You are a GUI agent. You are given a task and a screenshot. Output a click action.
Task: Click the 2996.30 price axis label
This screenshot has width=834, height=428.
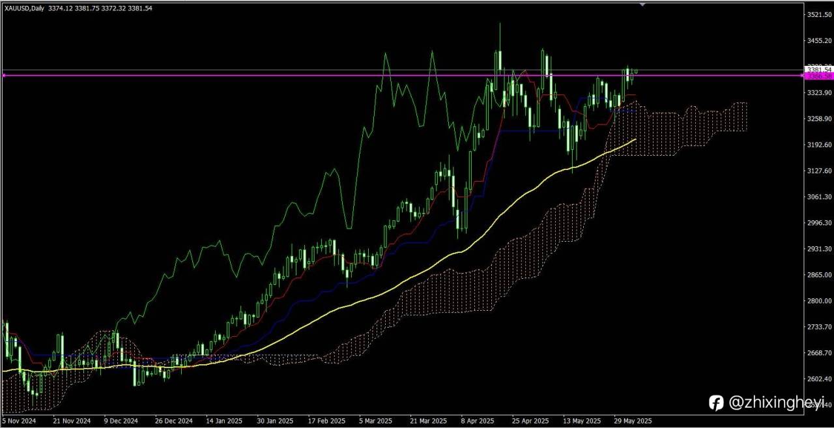(x=818, y=223)
